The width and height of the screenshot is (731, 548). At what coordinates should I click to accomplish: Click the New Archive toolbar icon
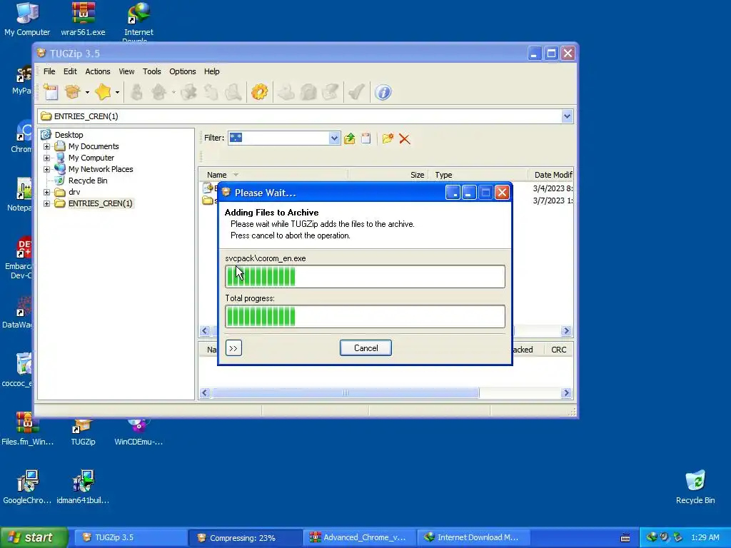[x=51, y=92]
